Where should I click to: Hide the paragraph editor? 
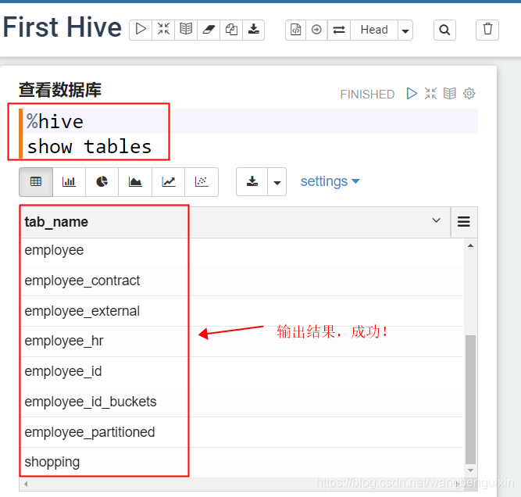point(430,94)
